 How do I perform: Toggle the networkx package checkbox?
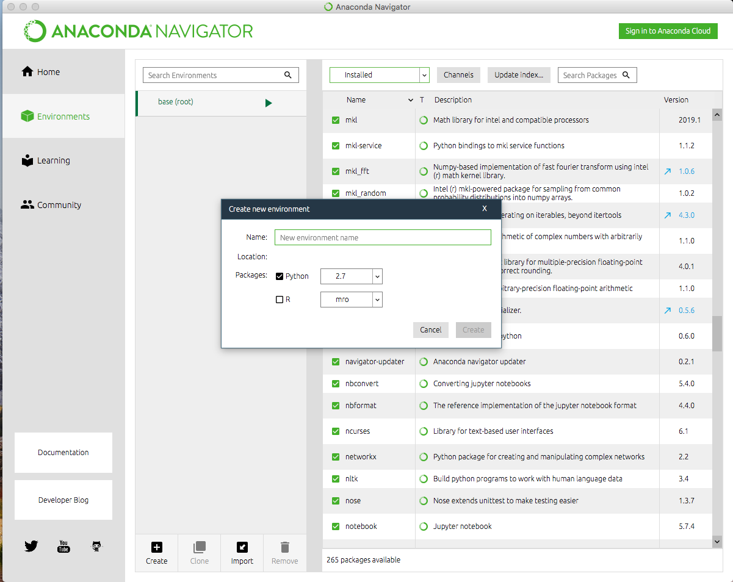click(x=336, y=457)
